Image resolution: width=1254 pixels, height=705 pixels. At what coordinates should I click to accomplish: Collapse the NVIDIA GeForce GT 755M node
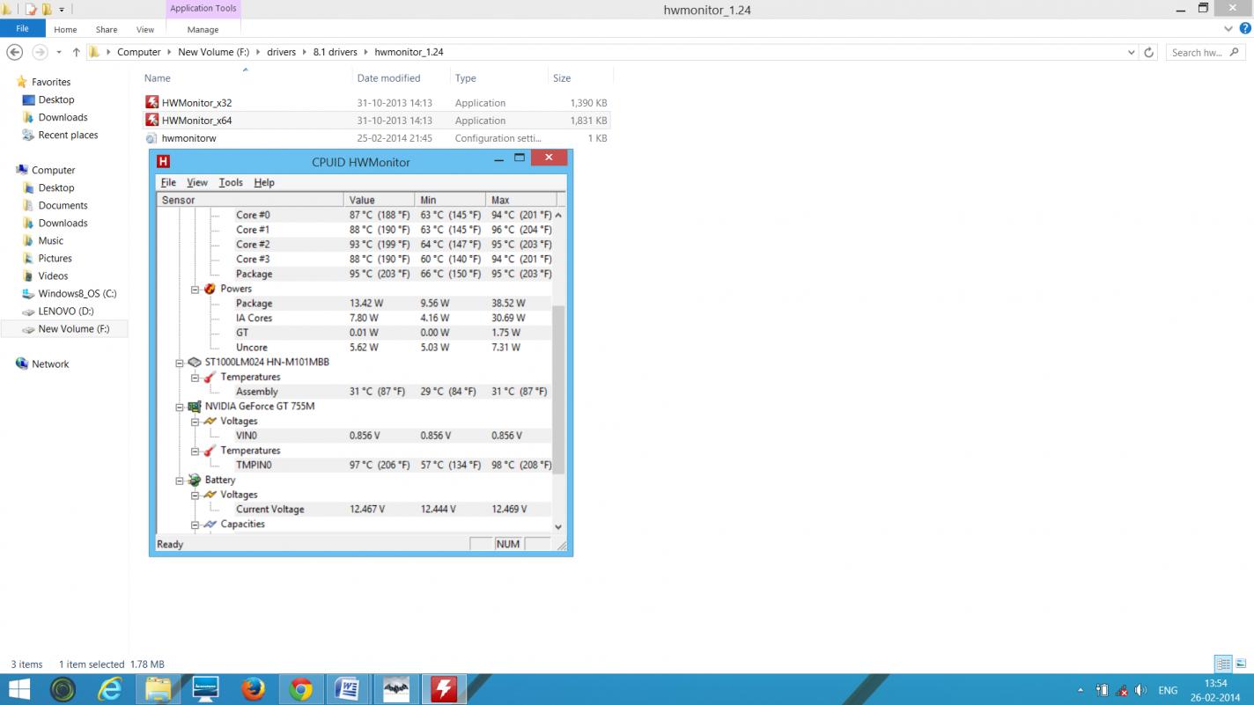tap(180, 407)
